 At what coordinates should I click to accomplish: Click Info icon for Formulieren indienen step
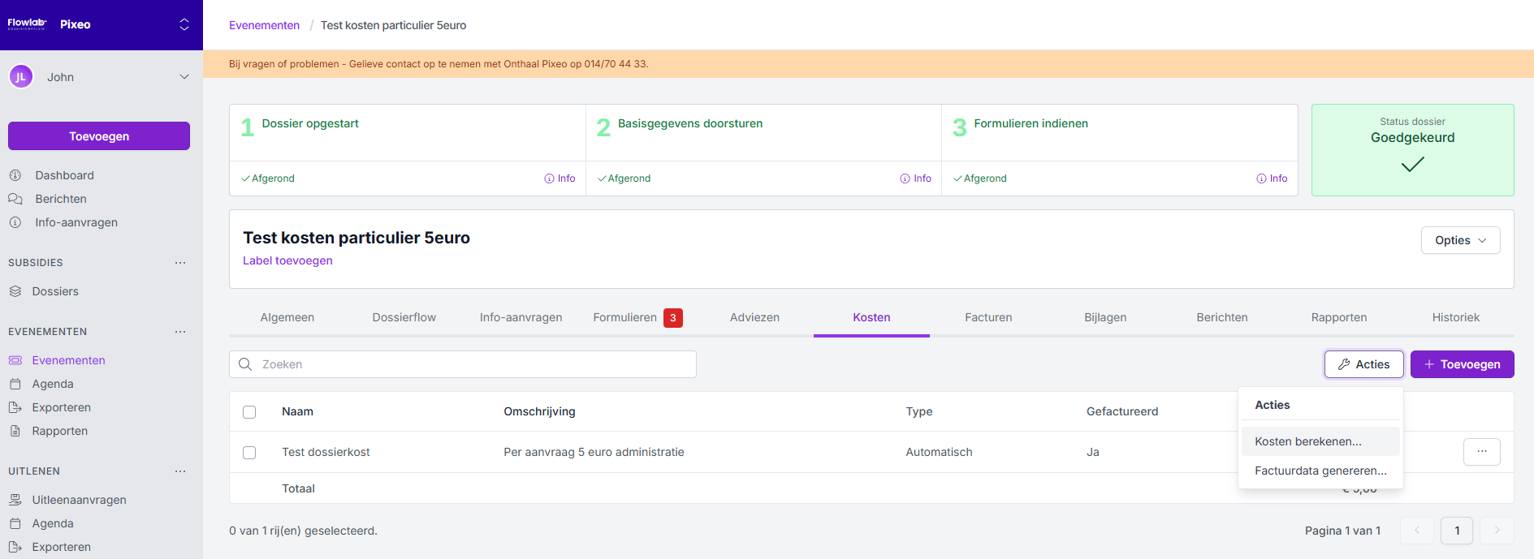[x=1261, y=178]
